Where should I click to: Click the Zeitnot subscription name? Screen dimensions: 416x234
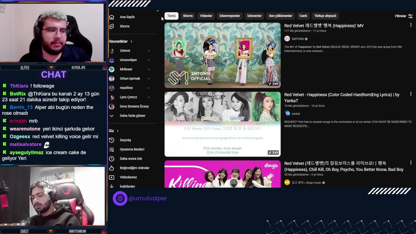tap(125, 51)
